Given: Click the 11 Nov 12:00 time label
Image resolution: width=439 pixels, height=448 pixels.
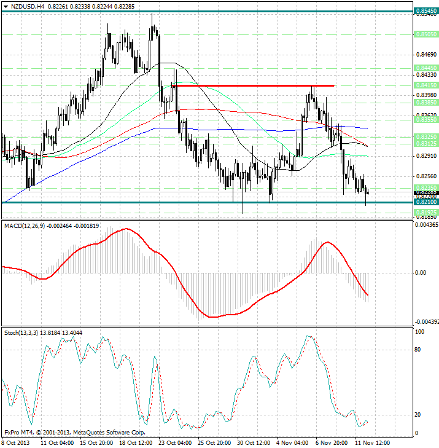Looking at the screenshot, I should pos(373,443).
